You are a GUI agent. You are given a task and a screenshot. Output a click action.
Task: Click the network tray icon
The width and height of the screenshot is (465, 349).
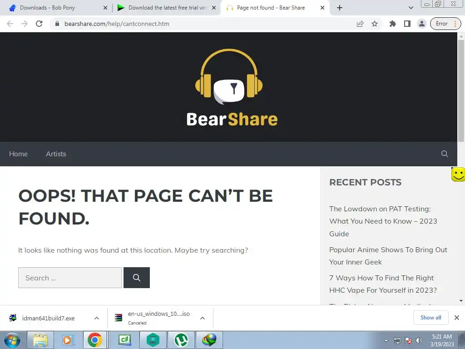click(x=397, y=340)
